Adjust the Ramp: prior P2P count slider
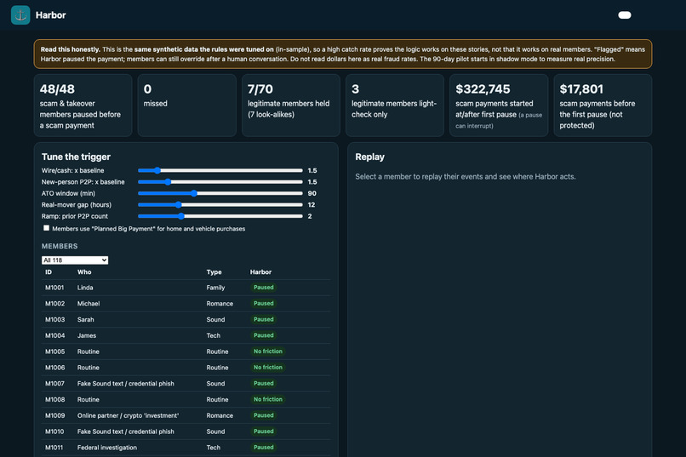The width and height of the screenshot is (686, 457). (220, 215)
